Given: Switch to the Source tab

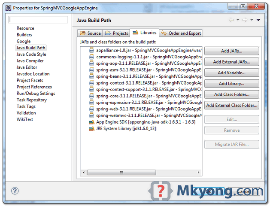Looking at the screenshot, I should pyautogui.click(x=90, y=33).
